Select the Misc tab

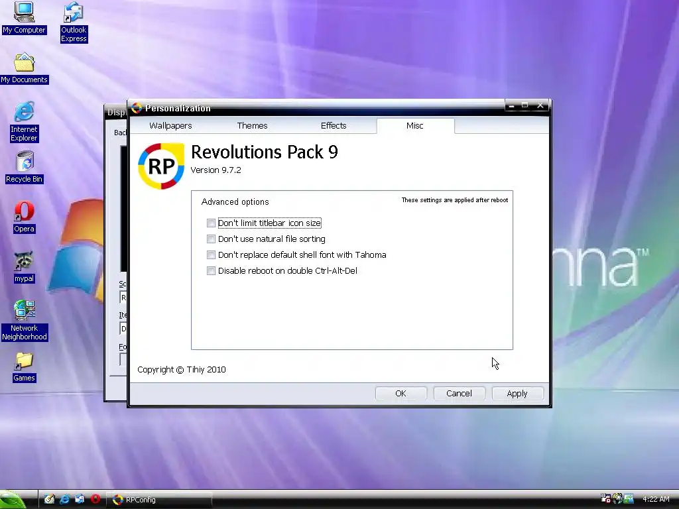tap(415, 125)
